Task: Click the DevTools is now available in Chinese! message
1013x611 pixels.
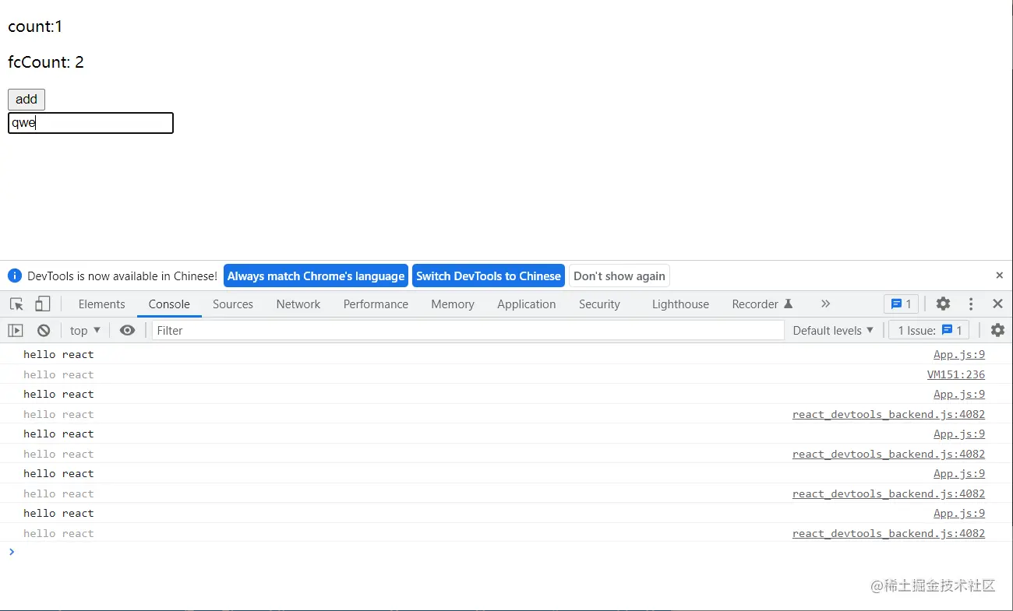Action: (122, 276)
